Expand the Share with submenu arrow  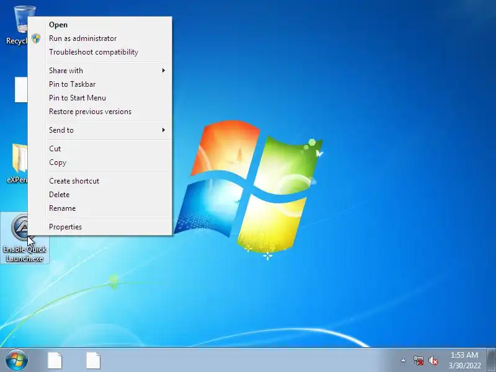click(164, 70)
